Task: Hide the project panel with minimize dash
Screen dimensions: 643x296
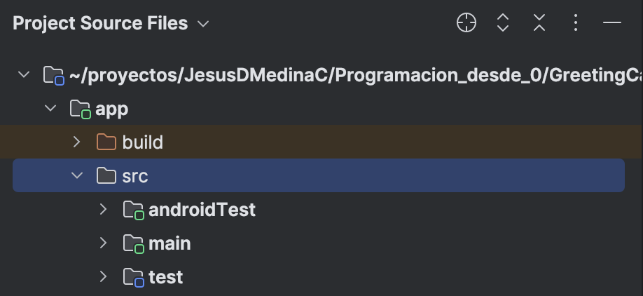Action: (612, 23)
